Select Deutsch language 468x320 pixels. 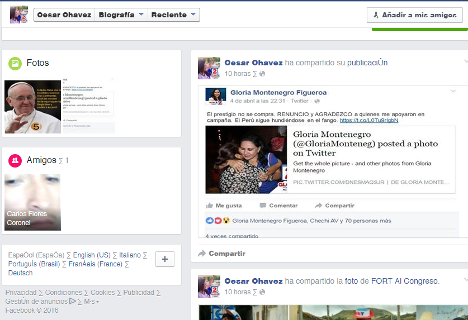[20, 273]
